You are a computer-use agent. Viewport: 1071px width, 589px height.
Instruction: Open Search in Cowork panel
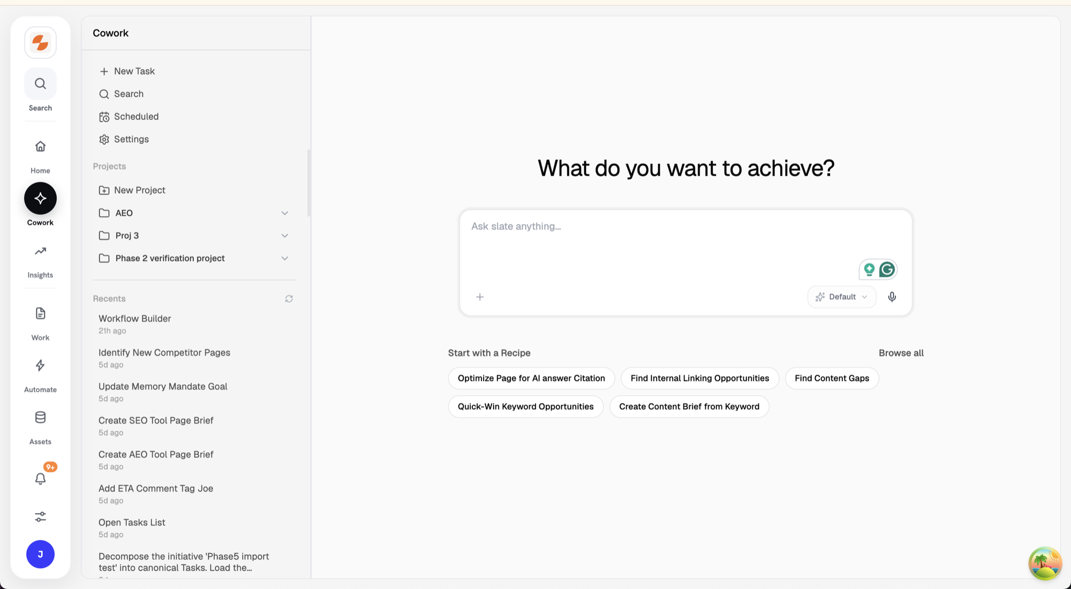point(122,94)
